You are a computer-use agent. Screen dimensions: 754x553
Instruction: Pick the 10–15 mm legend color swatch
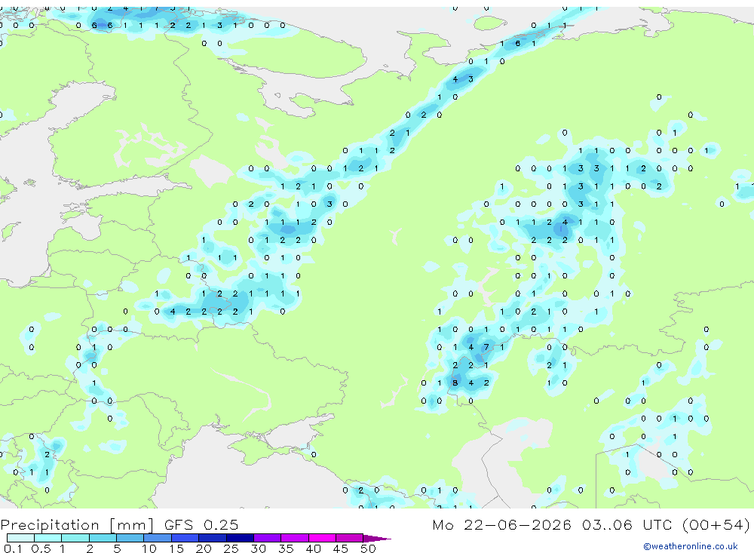(158, 538)
